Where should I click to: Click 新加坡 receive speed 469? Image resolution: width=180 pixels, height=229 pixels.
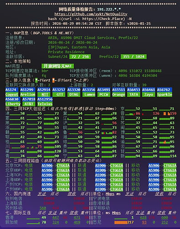(x=77, y=222)
